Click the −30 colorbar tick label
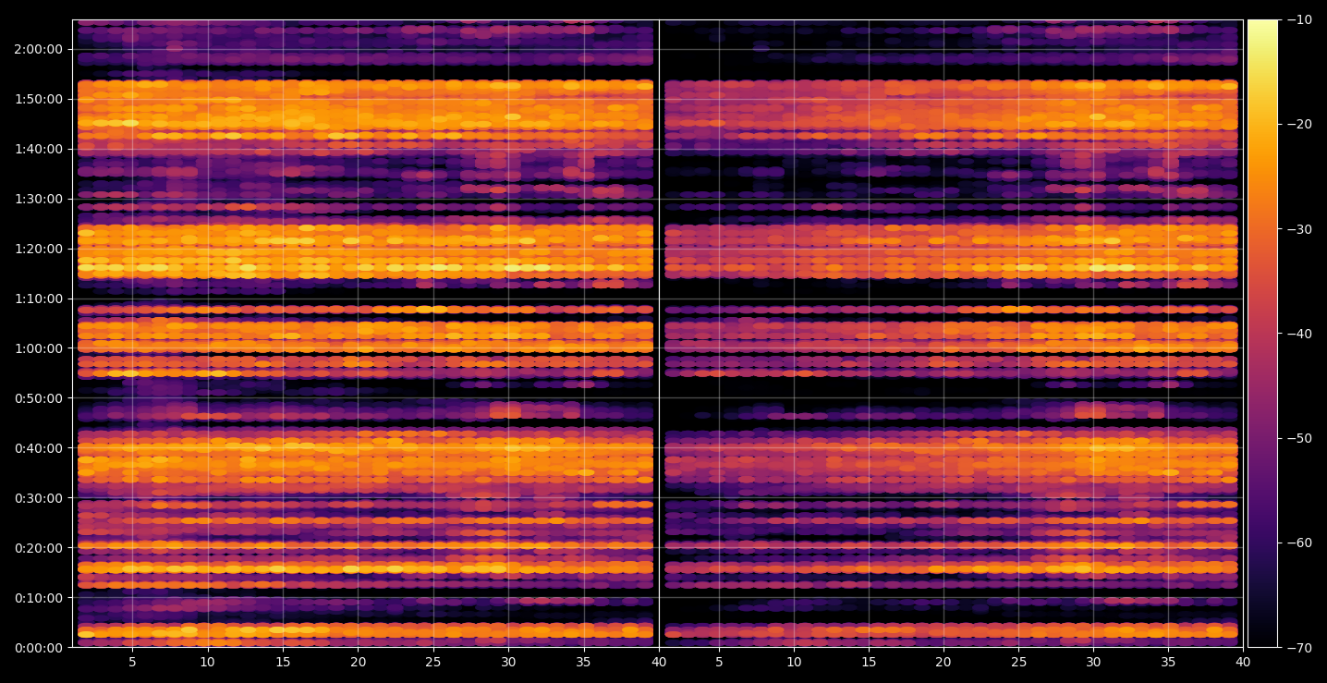The width and height of the screenshot is (1327, 683). pyautogui.click(x=1298, y=229)
